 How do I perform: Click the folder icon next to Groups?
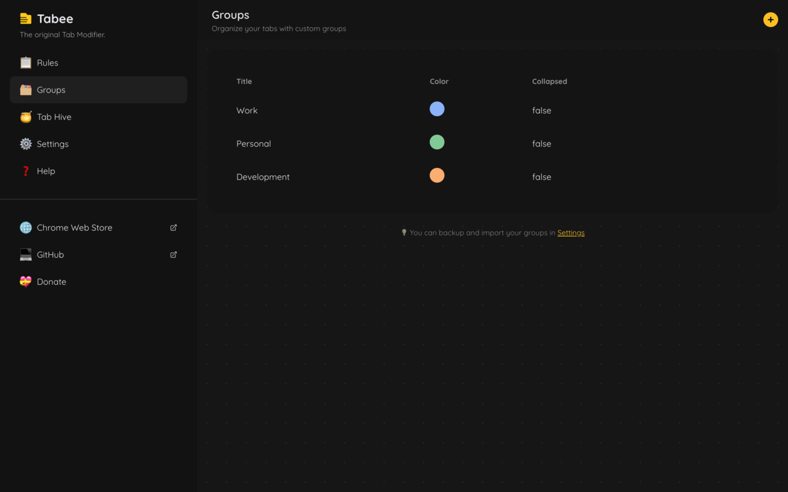pyautogui.click(x=25, y=89)
